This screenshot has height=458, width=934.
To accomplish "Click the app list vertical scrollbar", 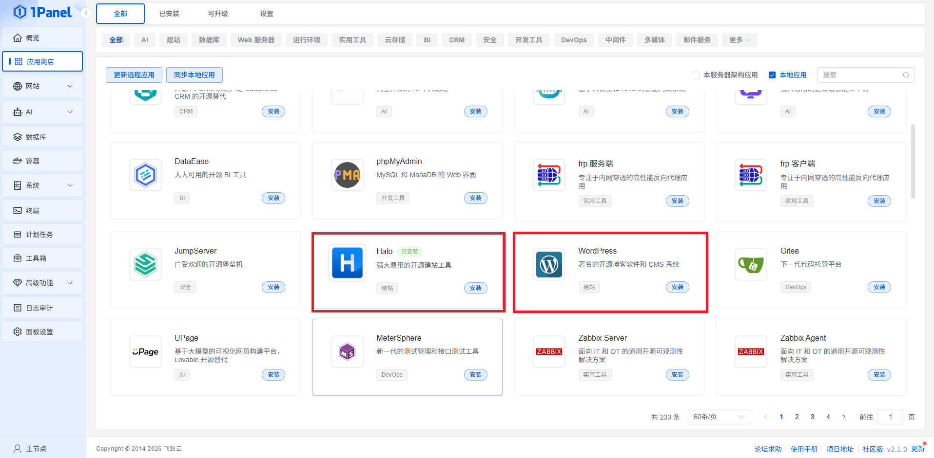I will click(x=913, y=161).
